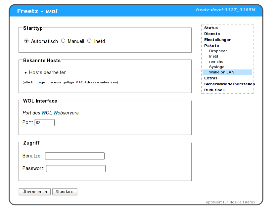Click into the Passwort field
The height and width of the screenshot is (215, 277).
point(75,169)
